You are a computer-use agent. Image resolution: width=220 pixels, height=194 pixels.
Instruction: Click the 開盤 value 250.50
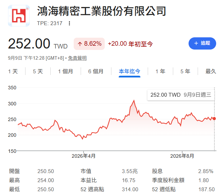coord(46,171)
